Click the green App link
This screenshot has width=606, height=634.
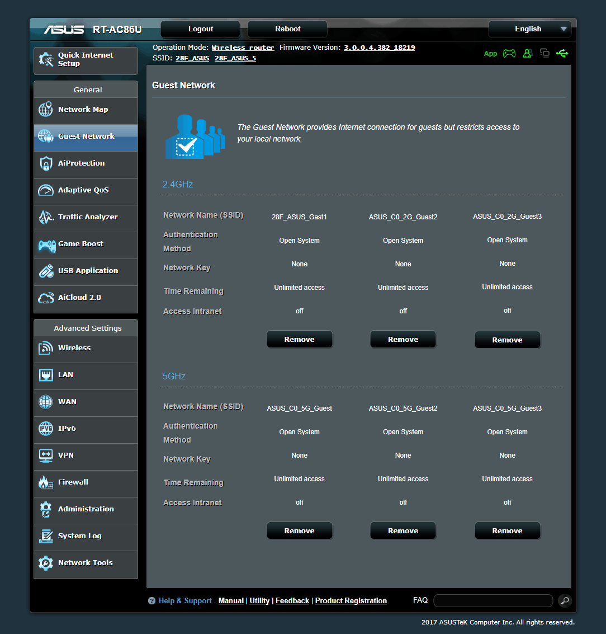(490, 54)
